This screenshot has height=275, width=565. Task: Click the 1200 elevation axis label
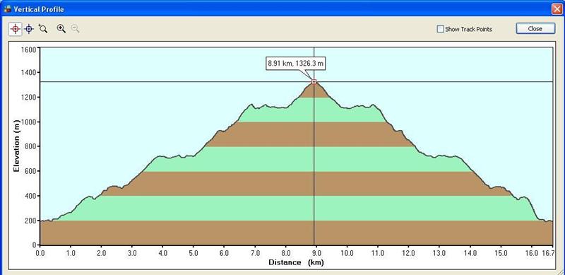29,97
